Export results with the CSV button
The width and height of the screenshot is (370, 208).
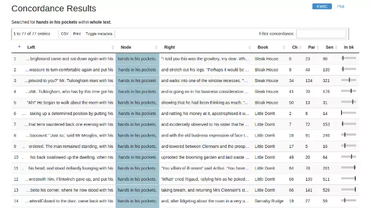click(x=64, y=34)
